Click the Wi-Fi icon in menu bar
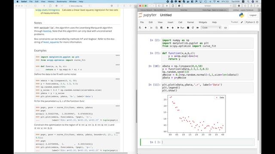This screenshot has height=154, width=275. (214, 1)
